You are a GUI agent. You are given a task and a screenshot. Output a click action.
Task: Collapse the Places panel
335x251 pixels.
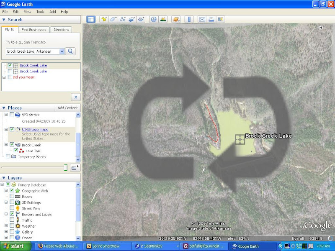(x=4, y=108)
